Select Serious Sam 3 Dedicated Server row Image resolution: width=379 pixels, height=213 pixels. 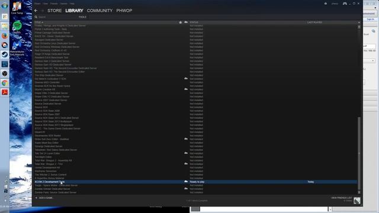(x=195, y=61)
